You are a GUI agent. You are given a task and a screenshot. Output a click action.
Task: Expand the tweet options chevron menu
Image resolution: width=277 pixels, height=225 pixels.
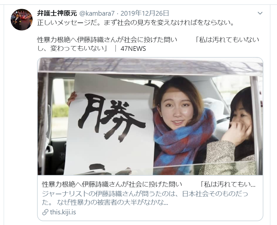pyautogui.click(x=260, y=13)
